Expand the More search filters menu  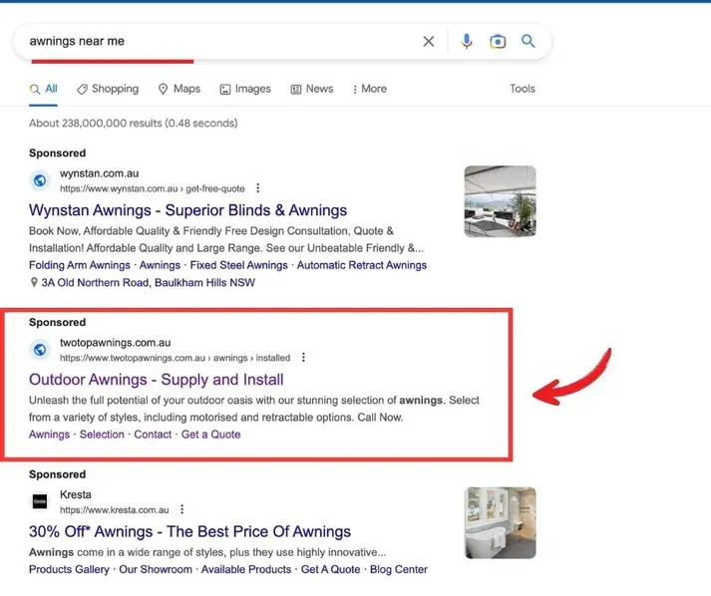point(369,89)
